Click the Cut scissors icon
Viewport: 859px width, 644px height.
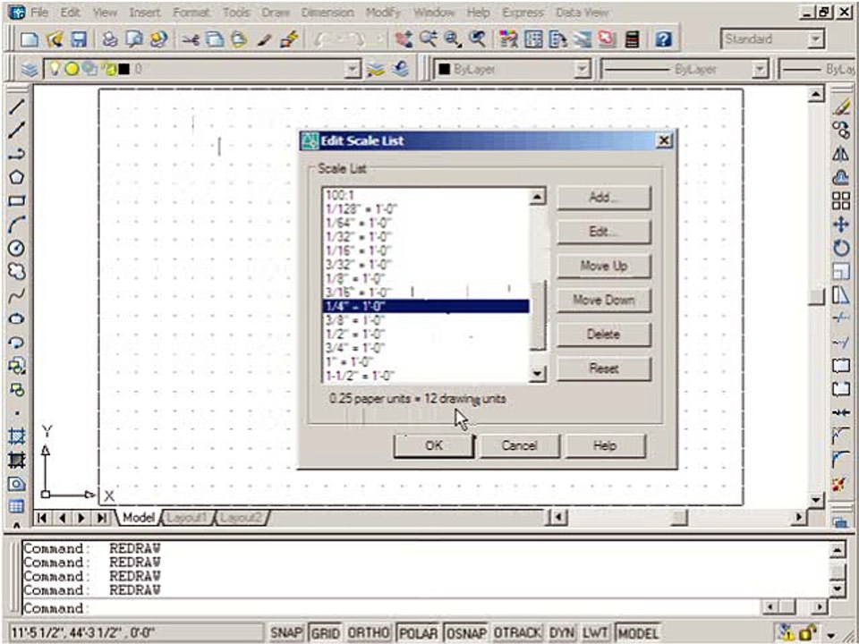pos(191,38)
